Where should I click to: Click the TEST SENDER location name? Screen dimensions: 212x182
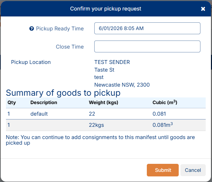112,62
